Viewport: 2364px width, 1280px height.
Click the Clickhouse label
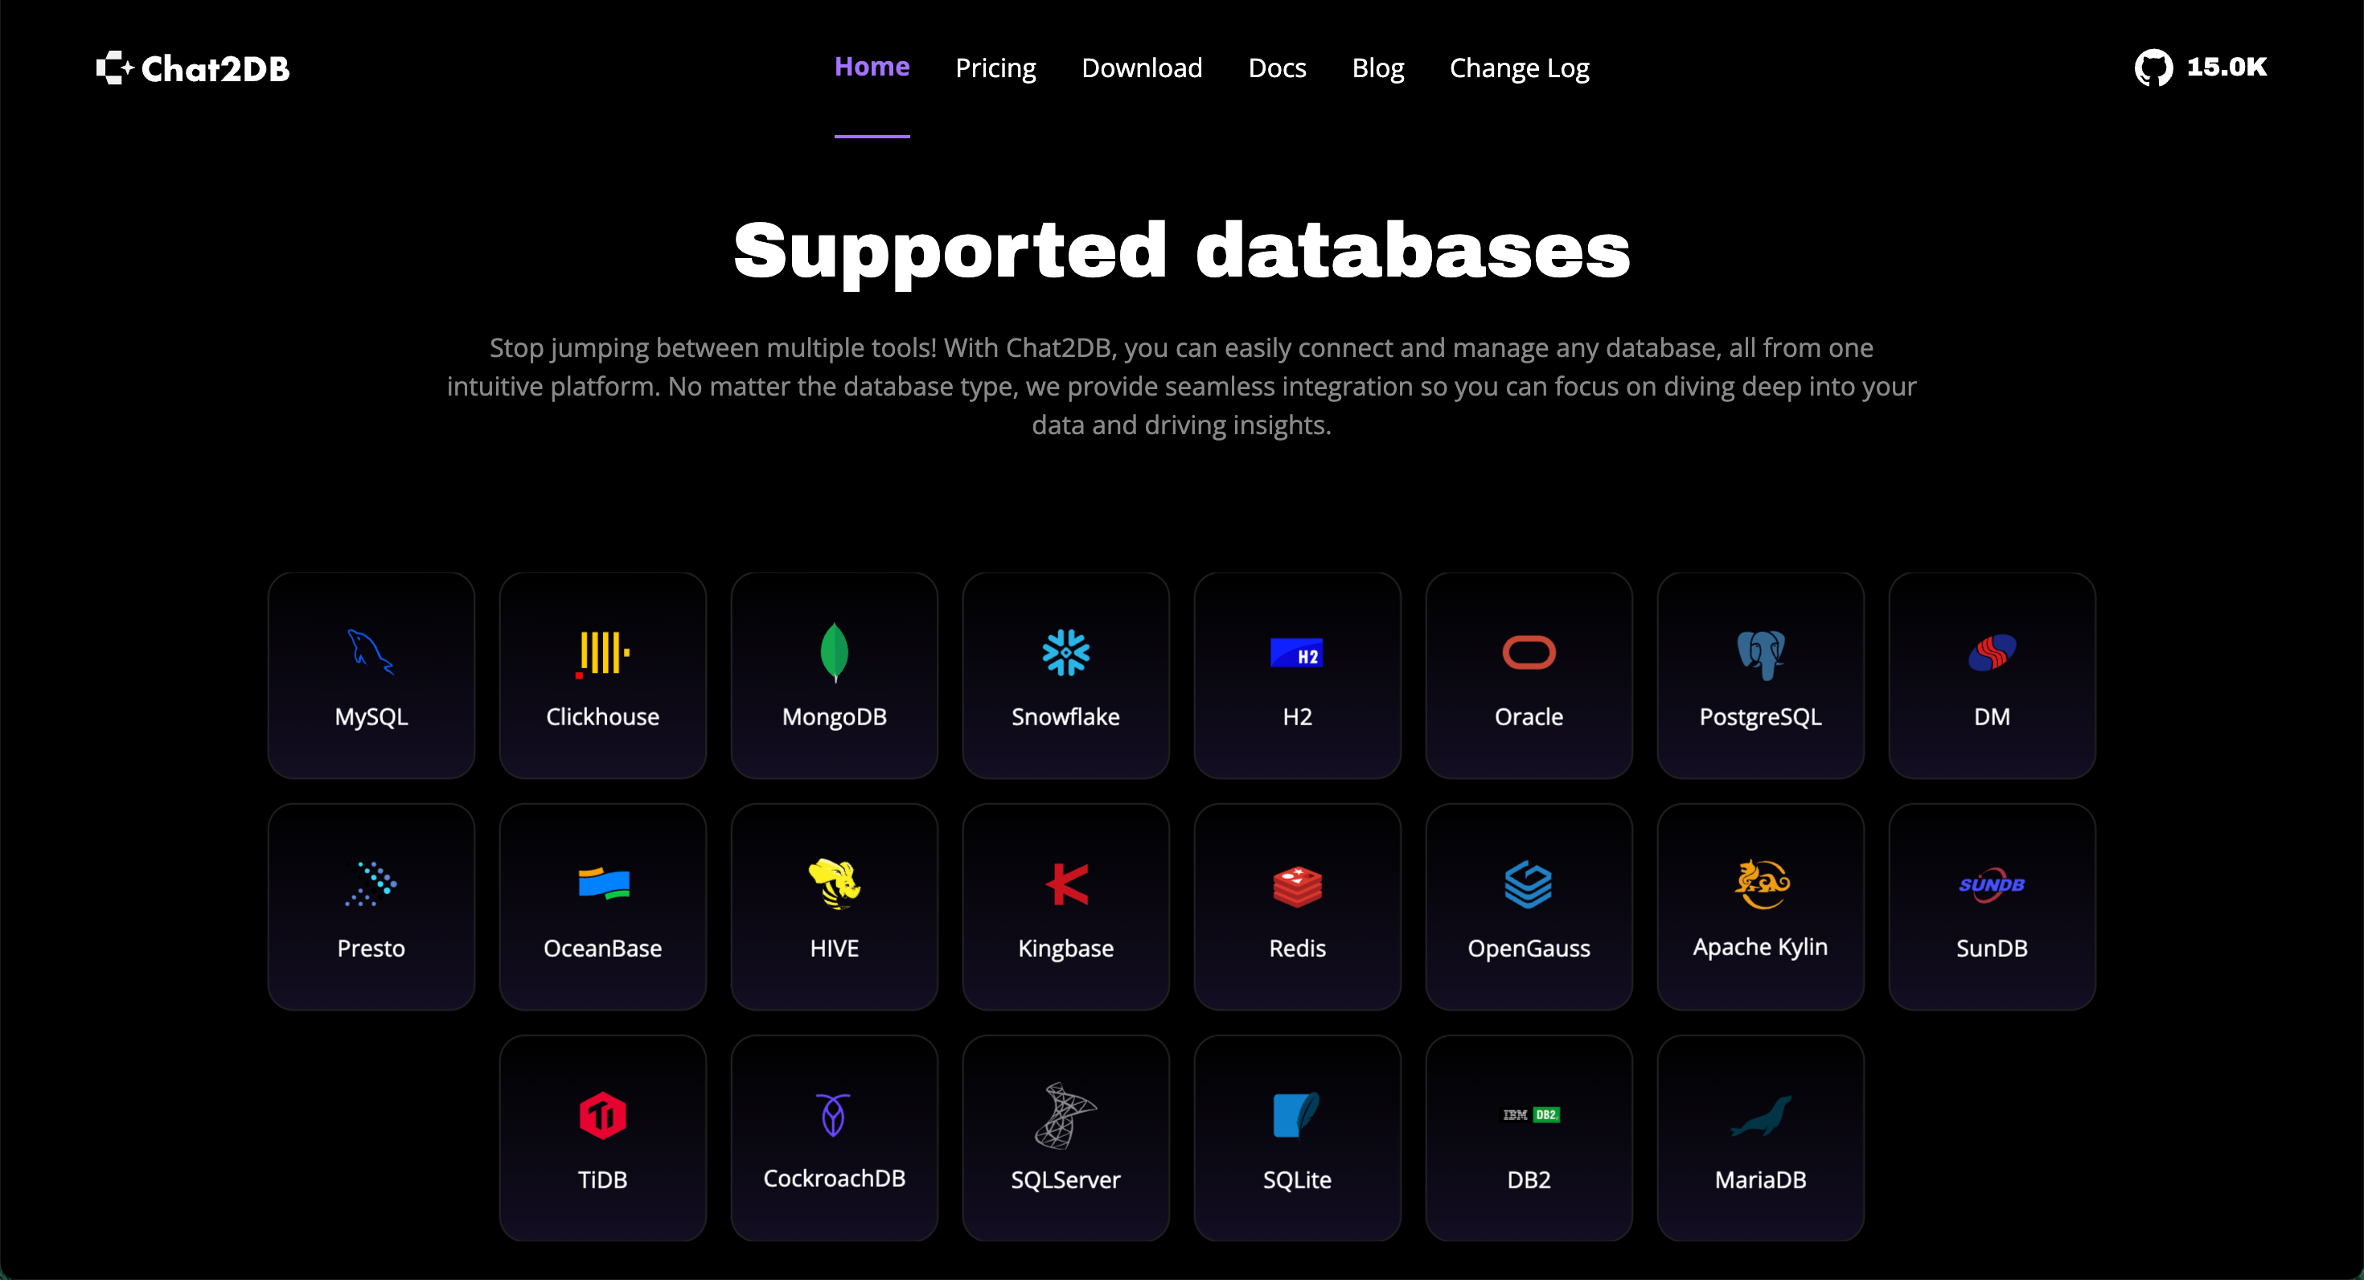click(x=603, y=716)
